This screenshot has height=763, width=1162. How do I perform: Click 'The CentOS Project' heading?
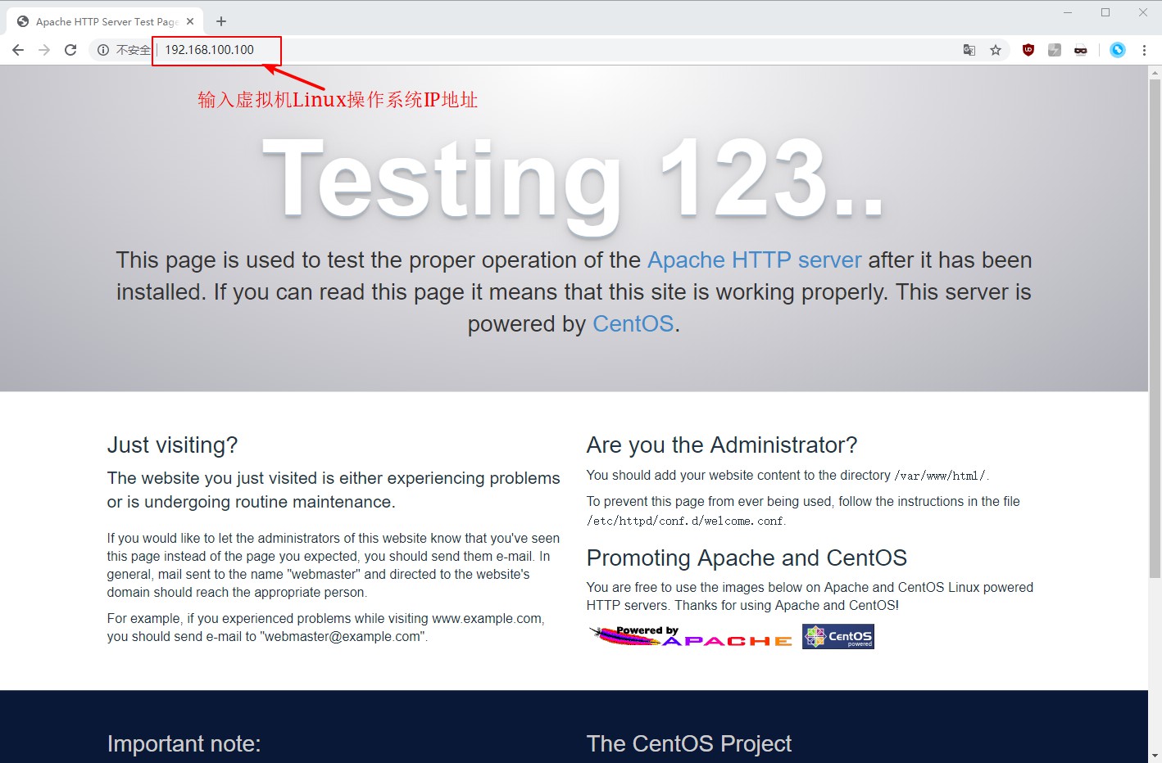(689, 743)
